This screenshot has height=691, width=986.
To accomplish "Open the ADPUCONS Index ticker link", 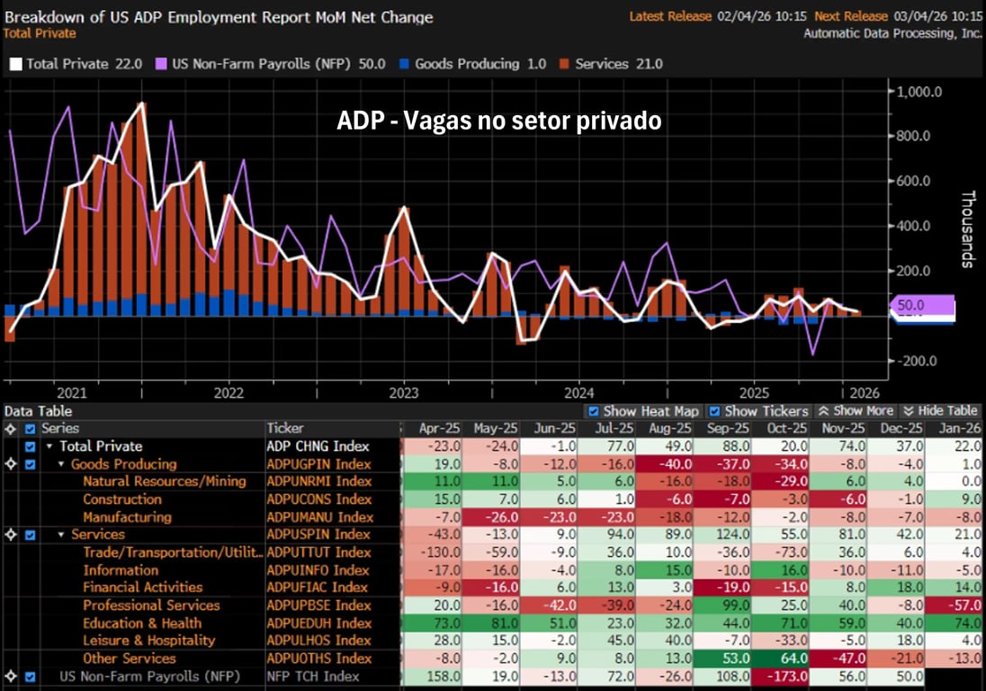I will click(x=318, y=499).
